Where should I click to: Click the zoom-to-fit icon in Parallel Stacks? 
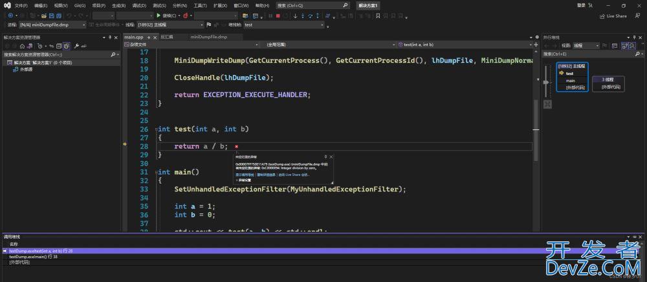point(547,104)
